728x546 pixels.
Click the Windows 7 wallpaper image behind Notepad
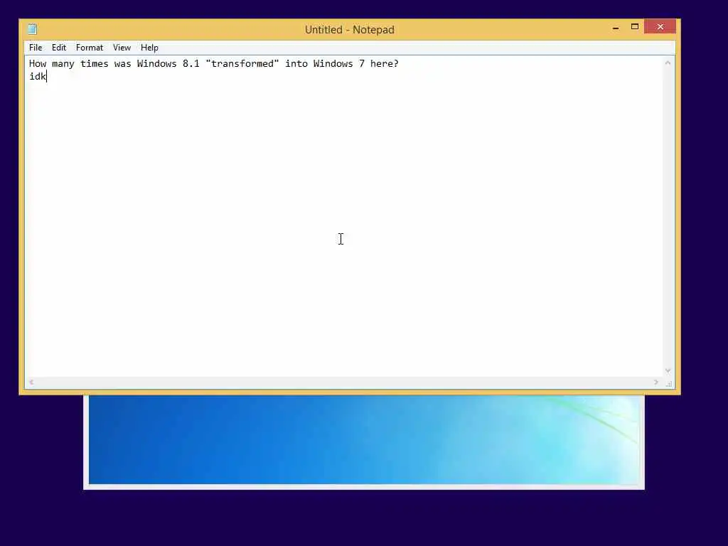364,439
